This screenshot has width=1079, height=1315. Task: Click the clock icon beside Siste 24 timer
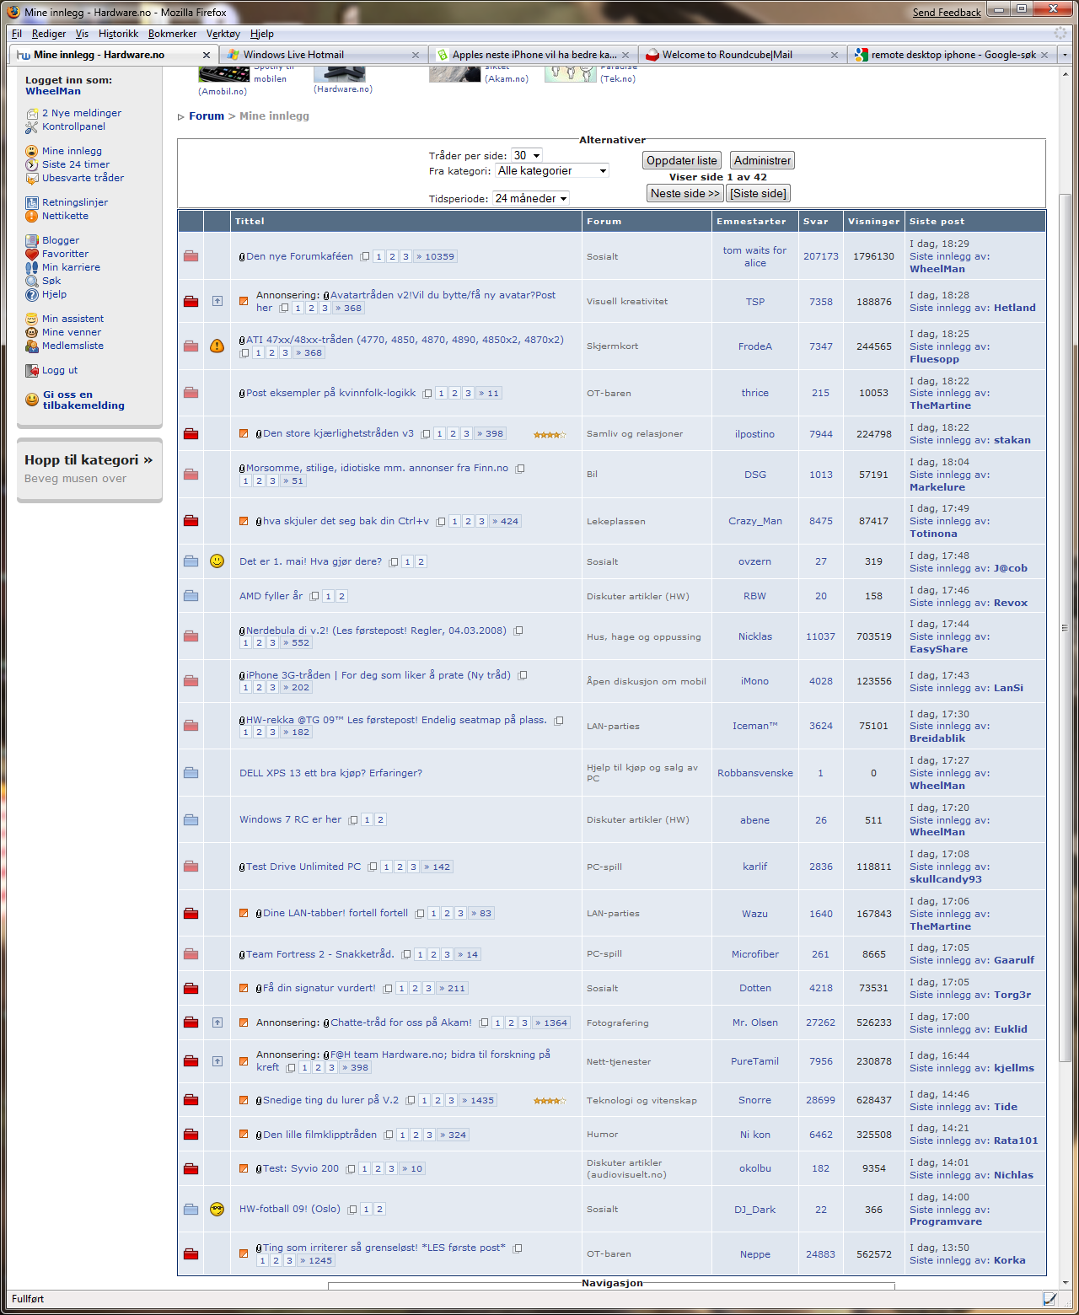(x=32, y=165)
